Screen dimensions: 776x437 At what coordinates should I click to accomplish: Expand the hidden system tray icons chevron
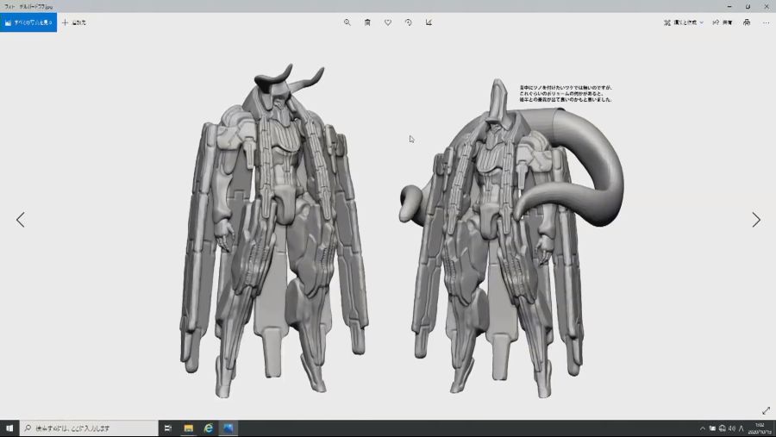pos(702,428)
